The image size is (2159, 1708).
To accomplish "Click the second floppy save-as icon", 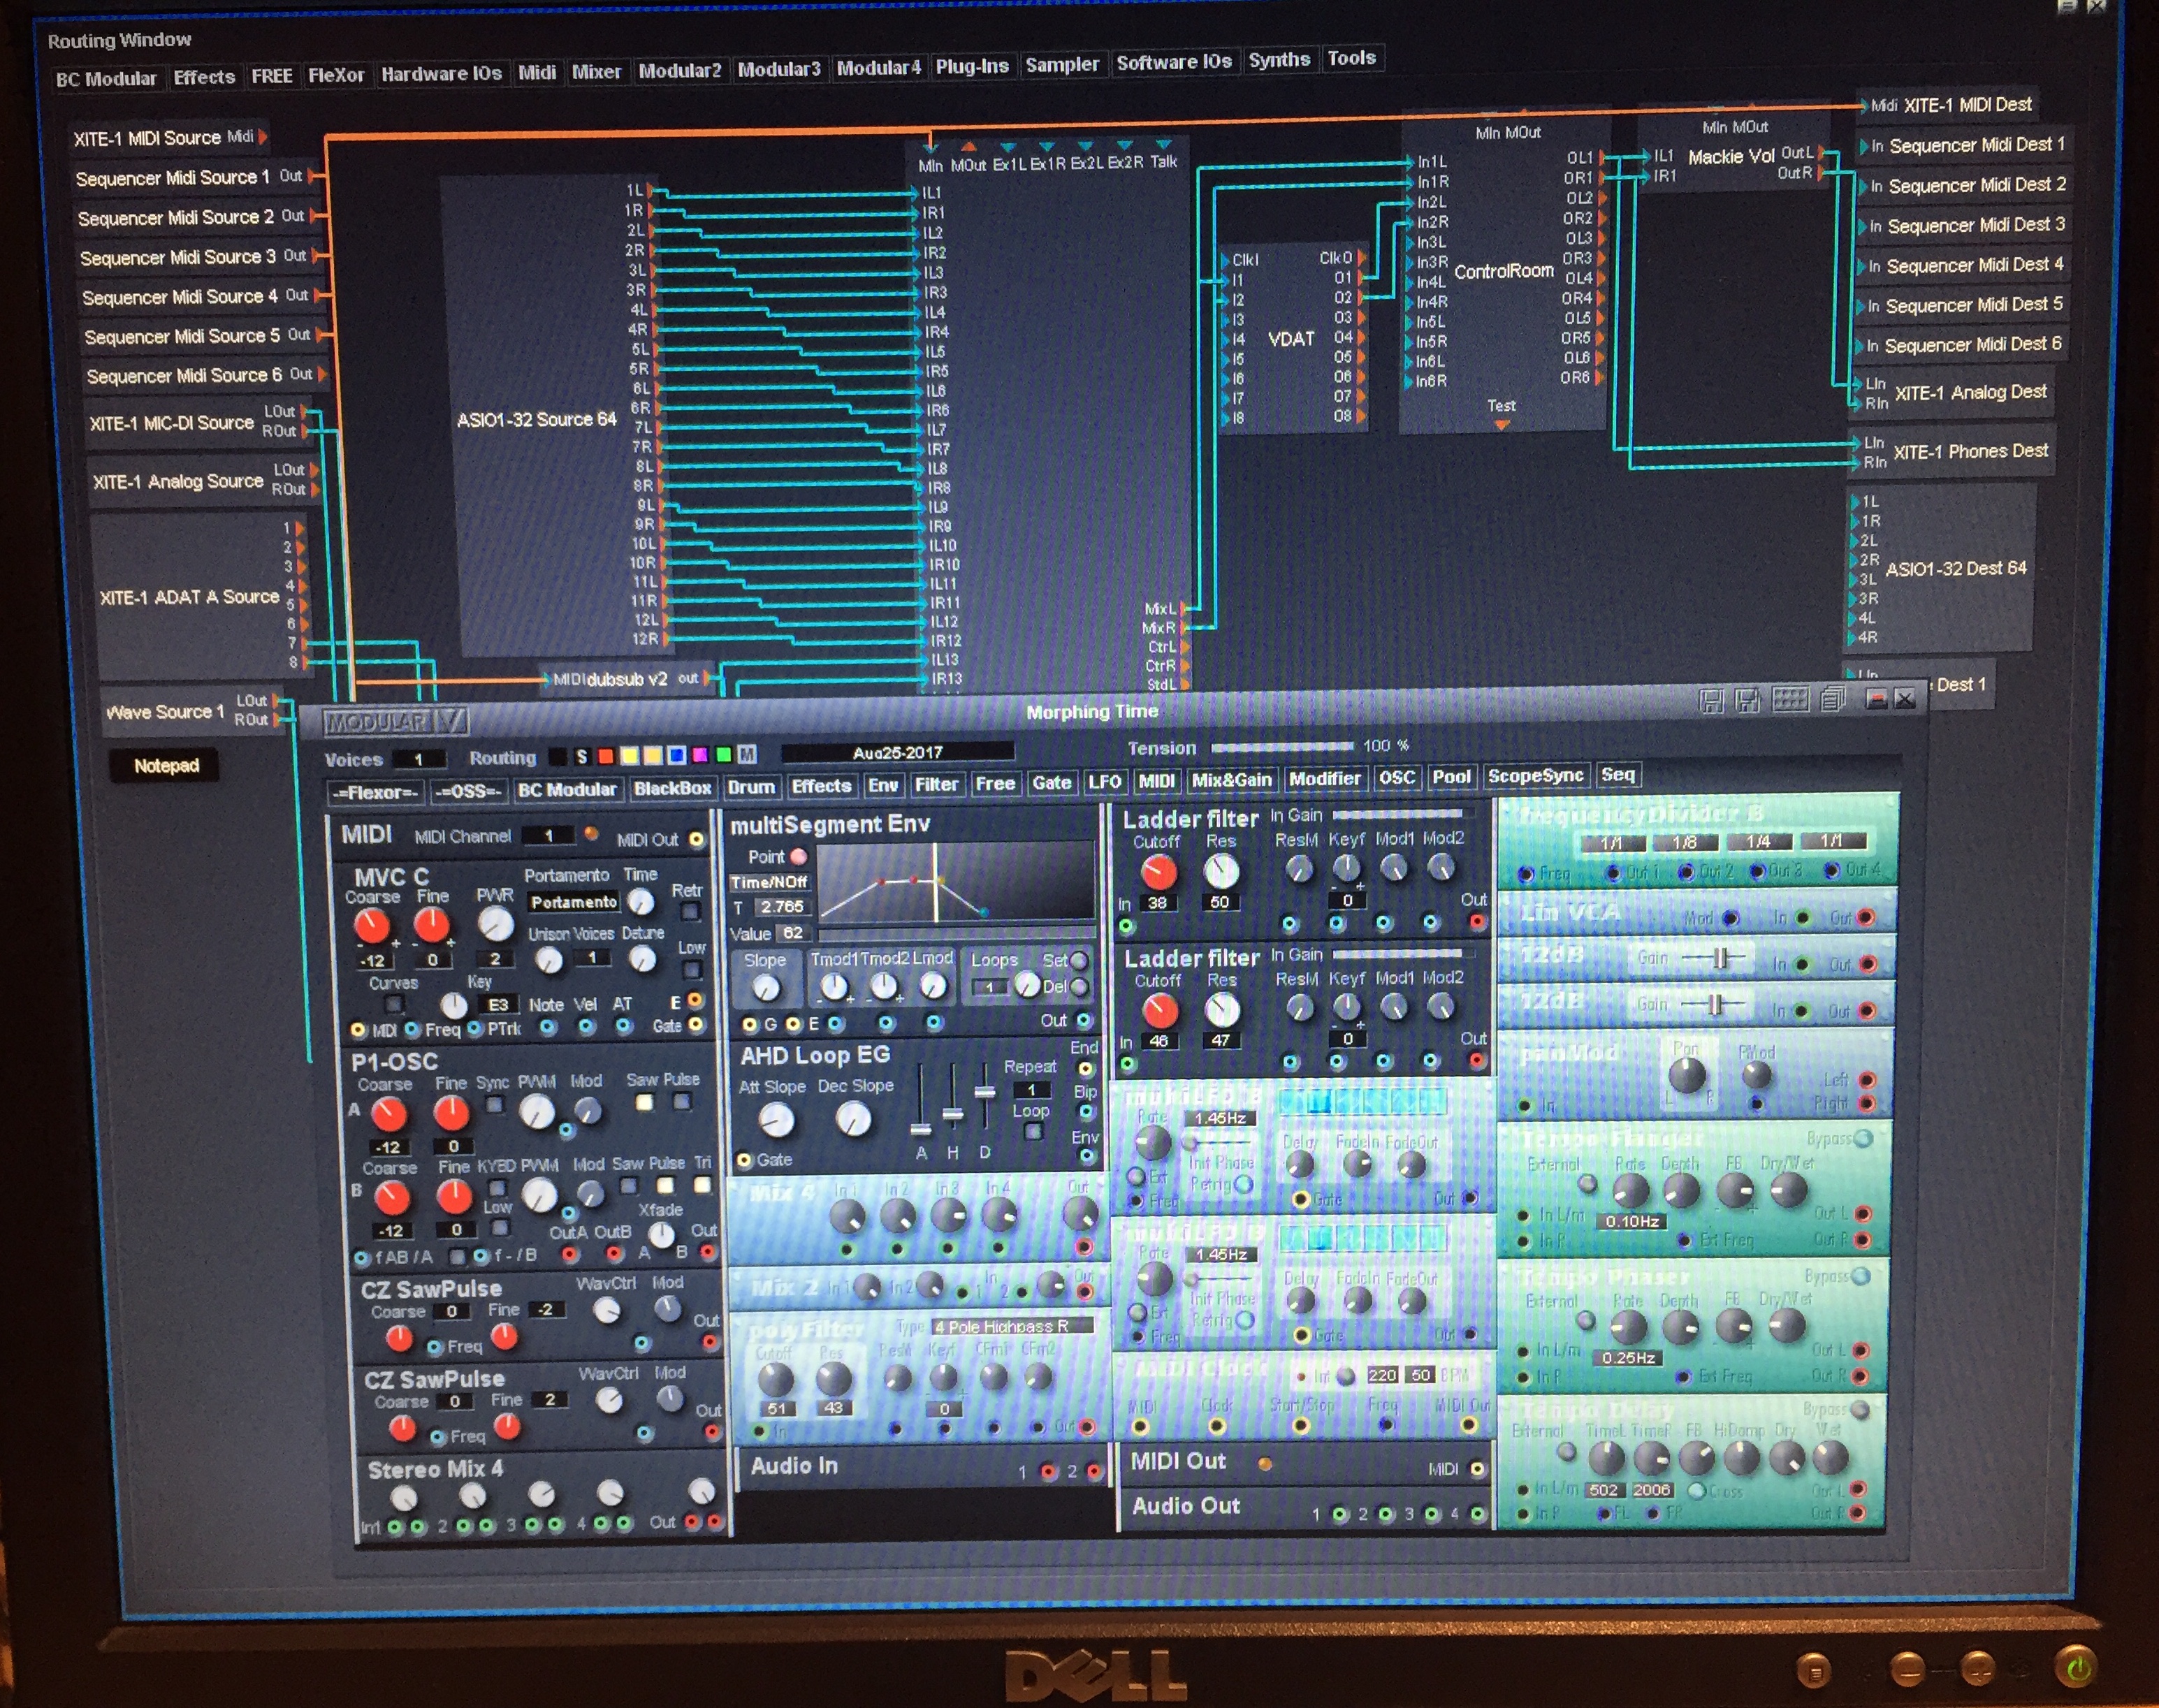I will coord(1747,700).
